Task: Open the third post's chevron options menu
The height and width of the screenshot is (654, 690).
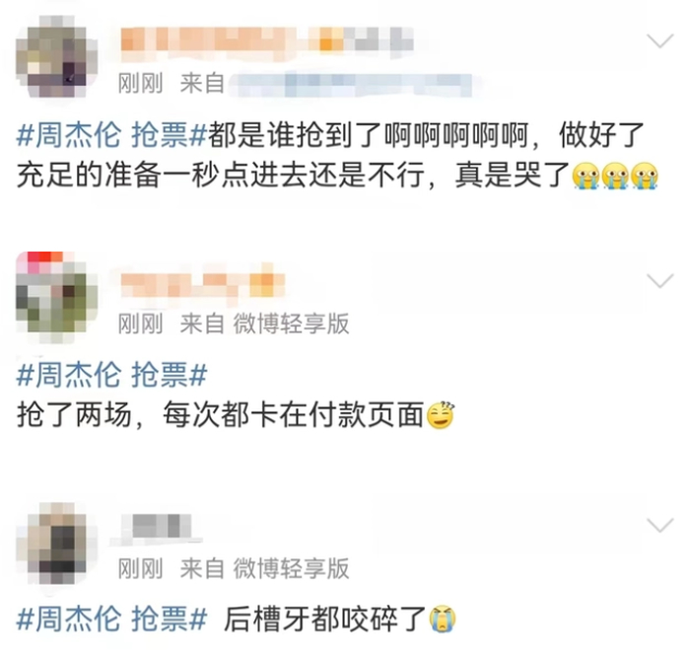Action: [660, 525]
